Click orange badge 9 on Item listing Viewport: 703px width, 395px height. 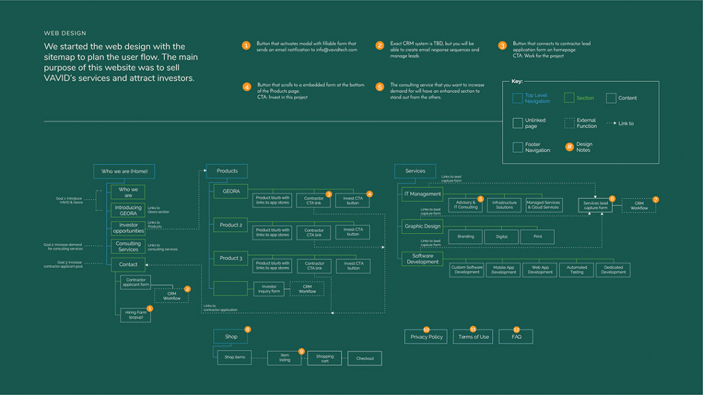click(x=302, y=351)
